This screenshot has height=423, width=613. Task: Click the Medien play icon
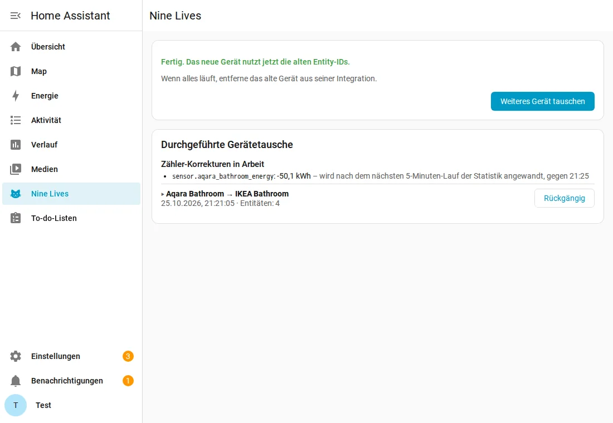click(16, 169)
